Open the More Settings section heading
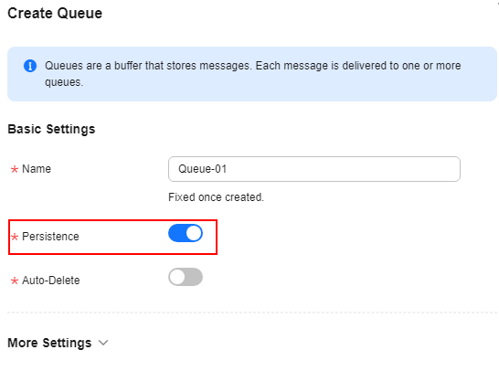 49,343
